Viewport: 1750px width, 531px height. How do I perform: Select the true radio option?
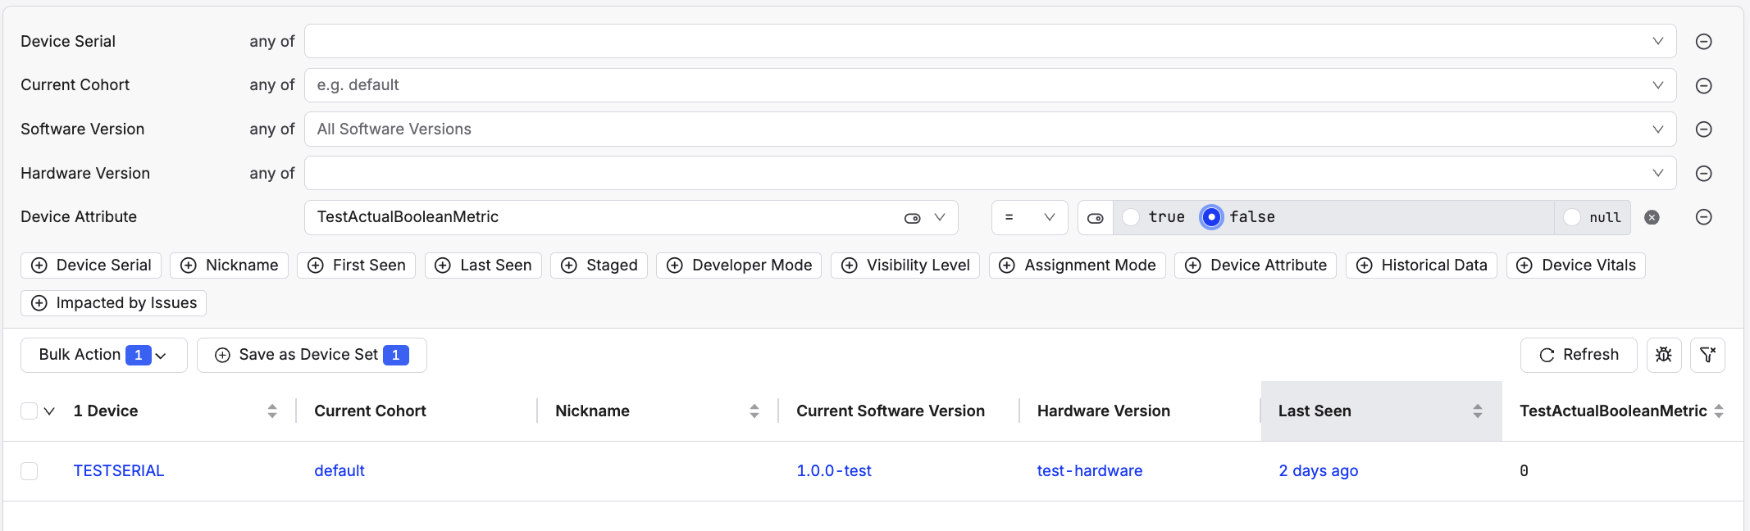1131,217
